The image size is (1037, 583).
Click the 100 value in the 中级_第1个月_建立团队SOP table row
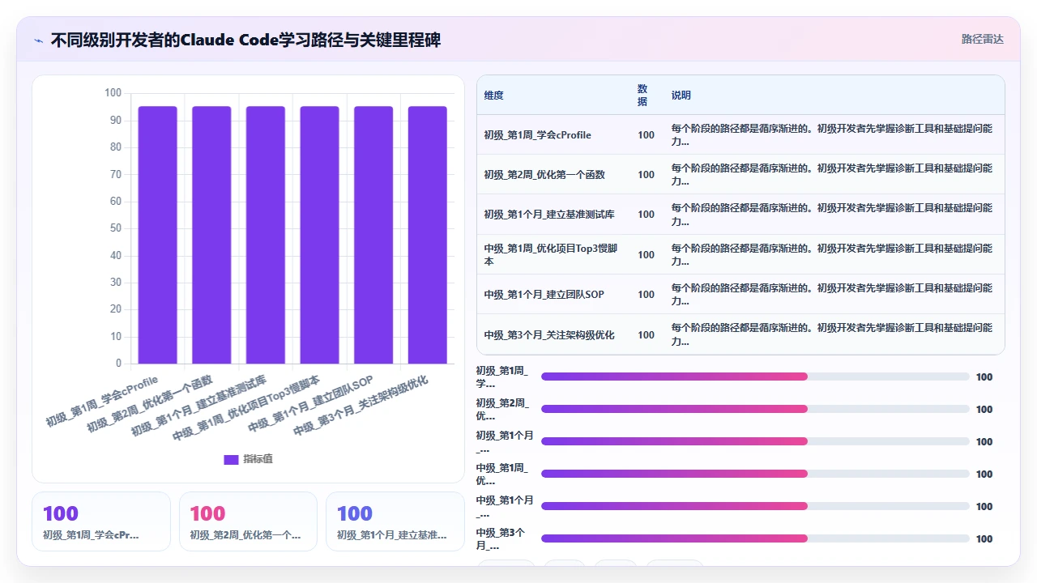(x=646, y=295)
